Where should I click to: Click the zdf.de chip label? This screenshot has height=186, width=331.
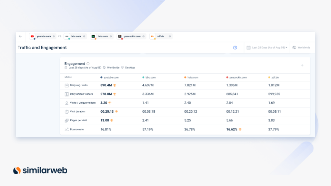tap(160, 36)
